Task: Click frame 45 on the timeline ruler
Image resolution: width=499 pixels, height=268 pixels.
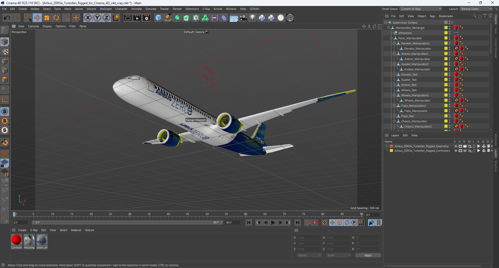Action: pos(188,214)
